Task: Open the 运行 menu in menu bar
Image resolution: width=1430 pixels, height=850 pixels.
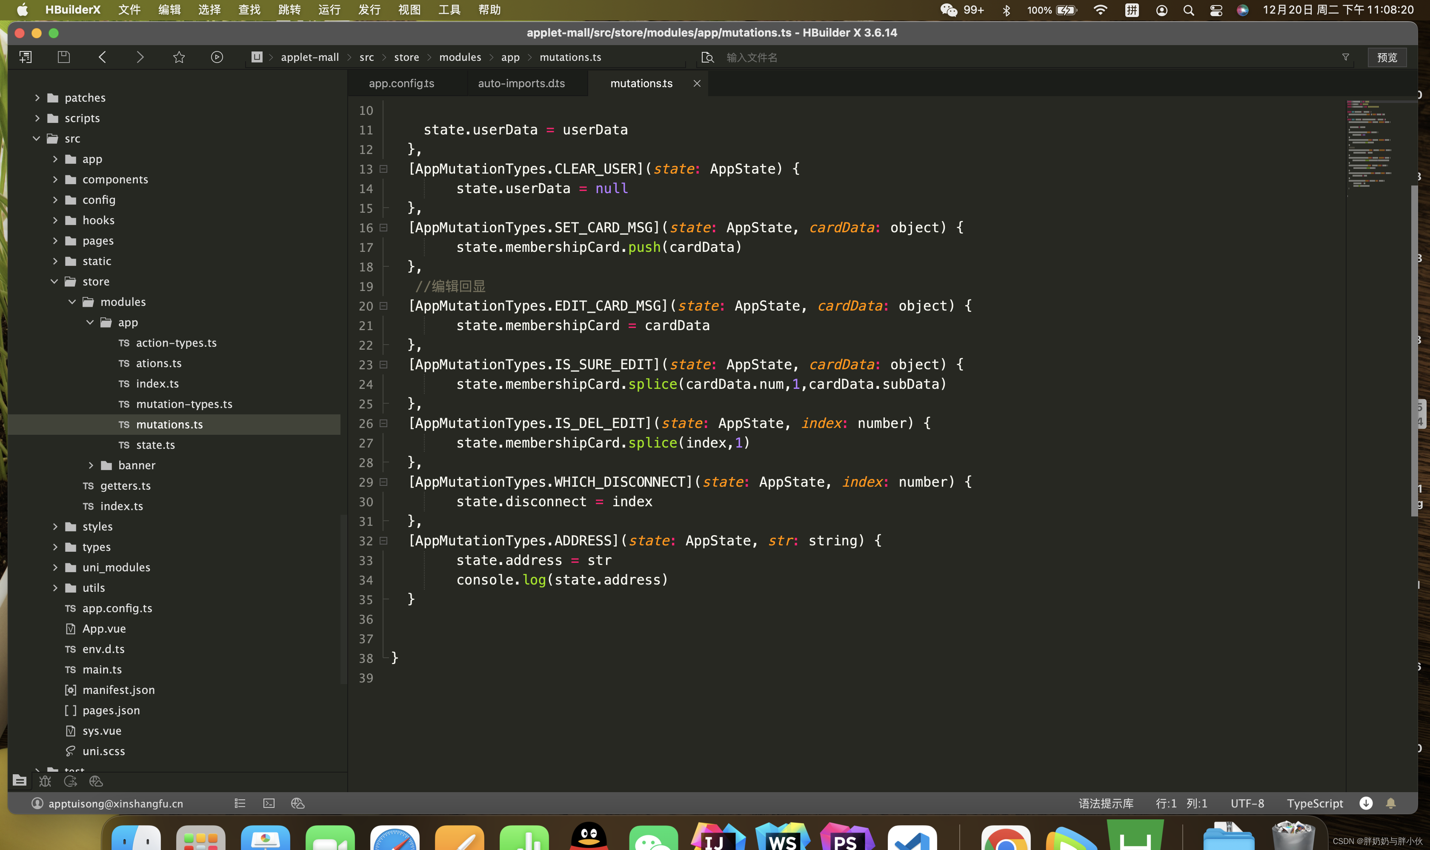Action: (329, 10)
